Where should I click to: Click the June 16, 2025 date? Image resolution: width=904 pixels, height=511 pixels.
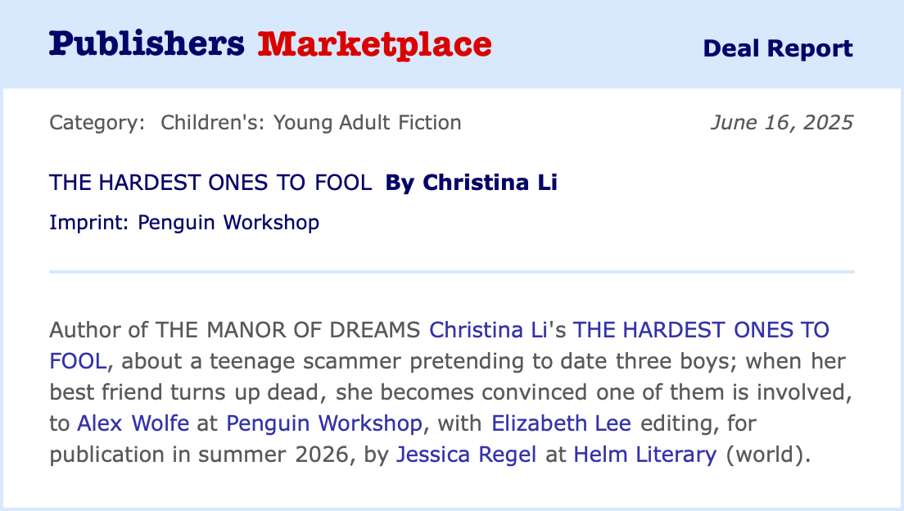coord(781,123)
